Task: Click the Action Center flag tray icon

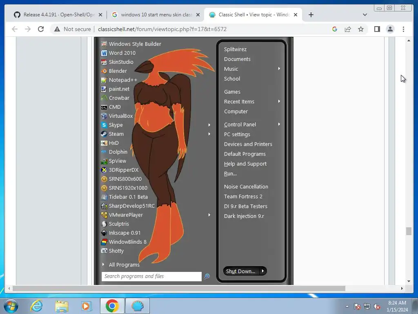Action: 357,307
